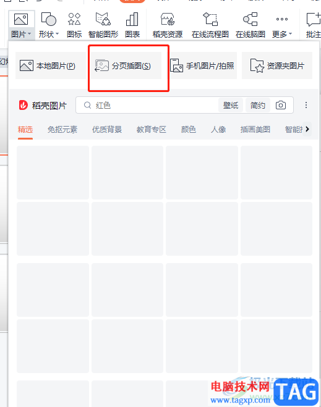The image size is (321, 407).
Task: Insert a 图表 chart
Action: click(132, 25)
